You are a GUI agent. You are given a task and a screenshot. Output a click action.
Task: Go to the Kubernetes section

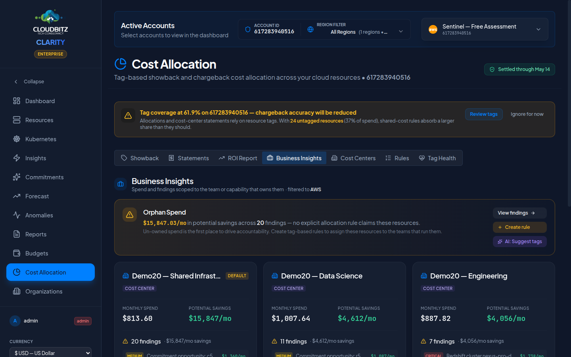click(x=50, y=139)
